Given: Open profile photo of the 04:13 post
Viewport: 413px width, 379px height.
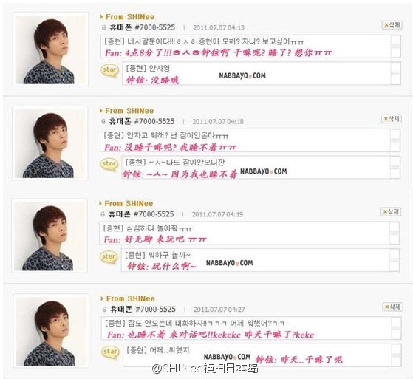Looking at the screenshot, I should [x=50, y=49].
